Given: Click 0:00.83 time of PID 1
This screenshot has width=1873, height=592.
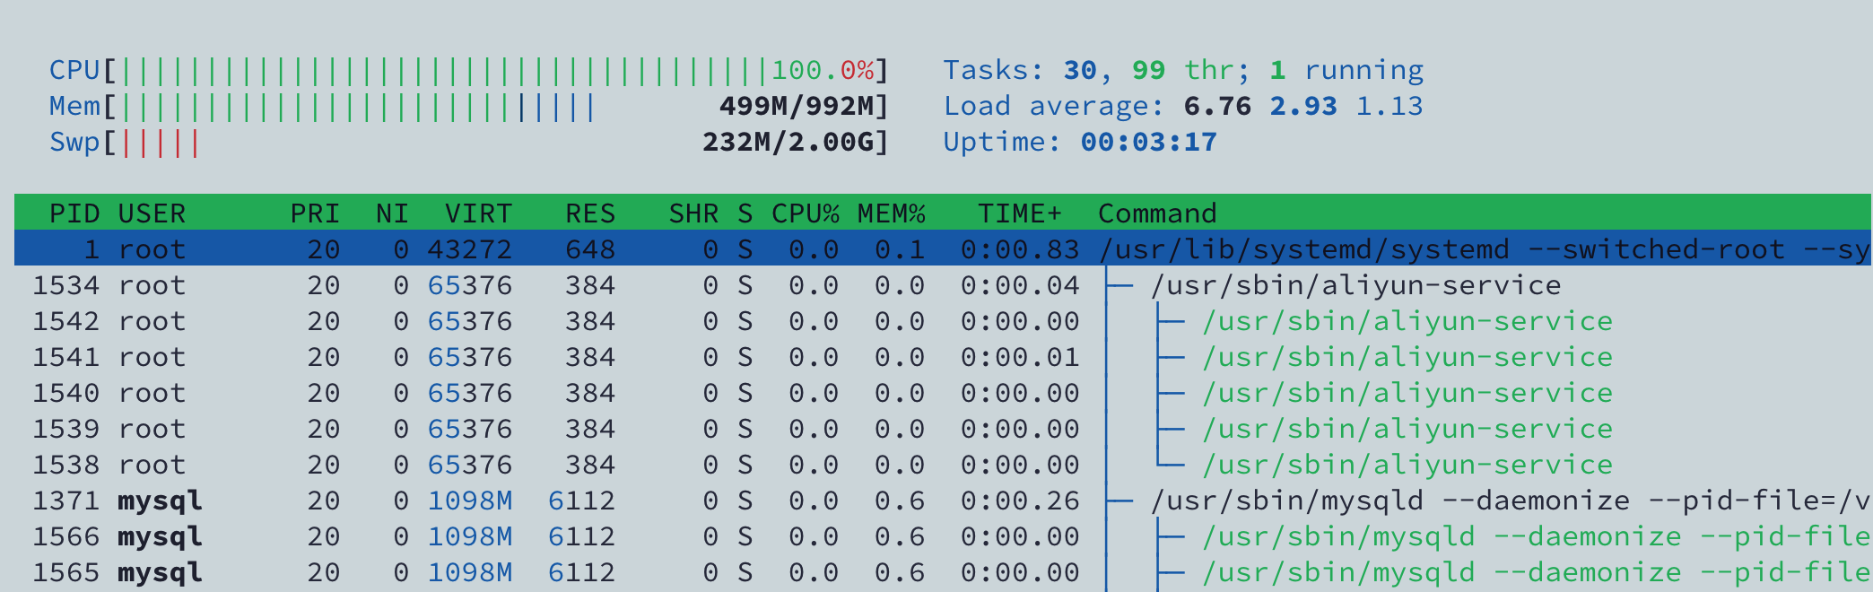Looking at the screenshot, I should 1020,249.
